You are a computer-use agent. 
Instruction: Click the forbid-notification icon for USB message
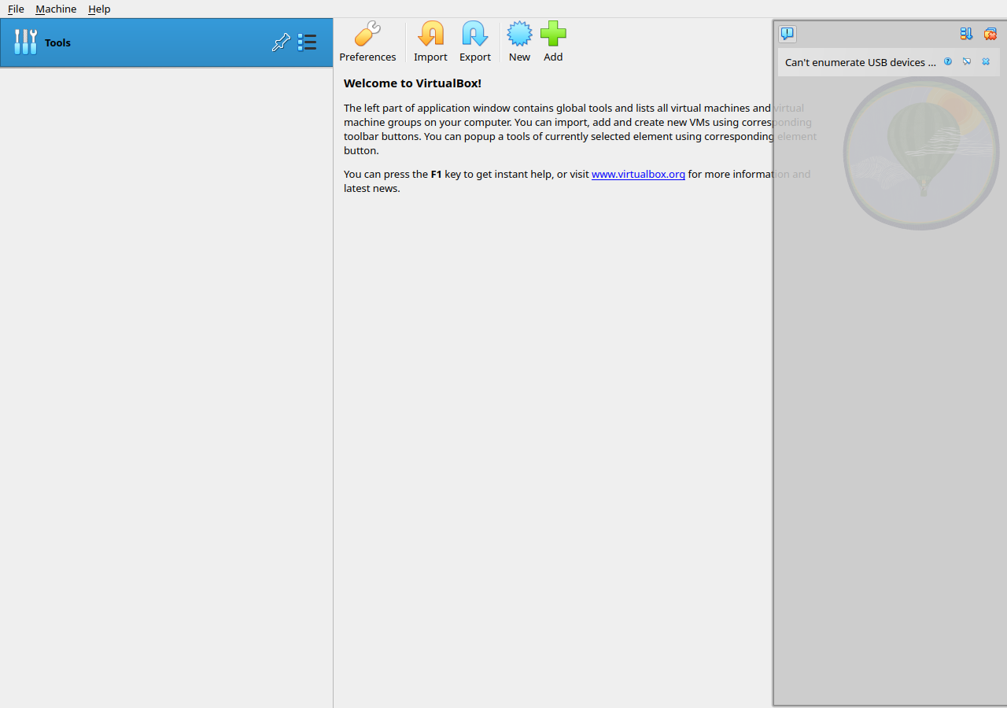tap(967, 61)
